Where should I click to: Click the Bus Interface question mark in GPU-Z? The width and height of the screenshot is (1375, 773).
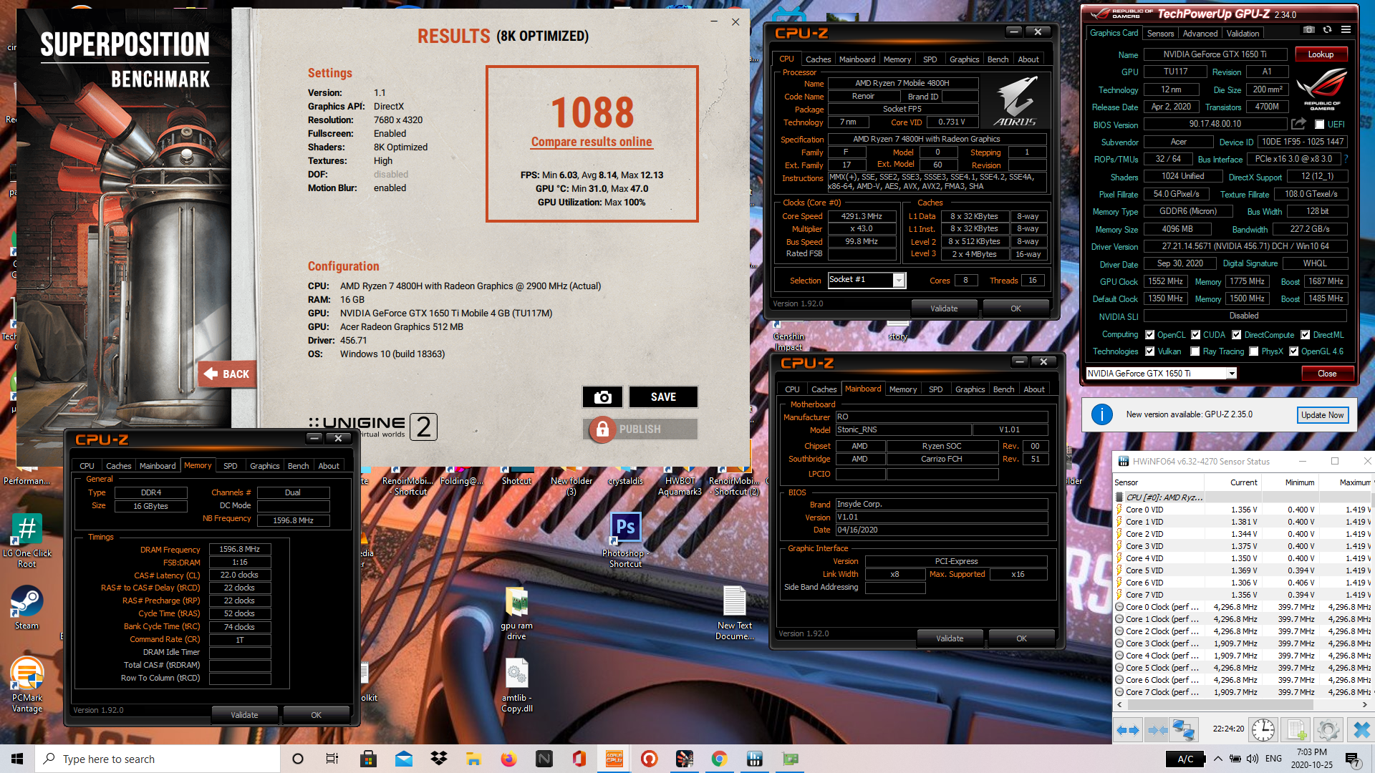[x=1346, y=159]
